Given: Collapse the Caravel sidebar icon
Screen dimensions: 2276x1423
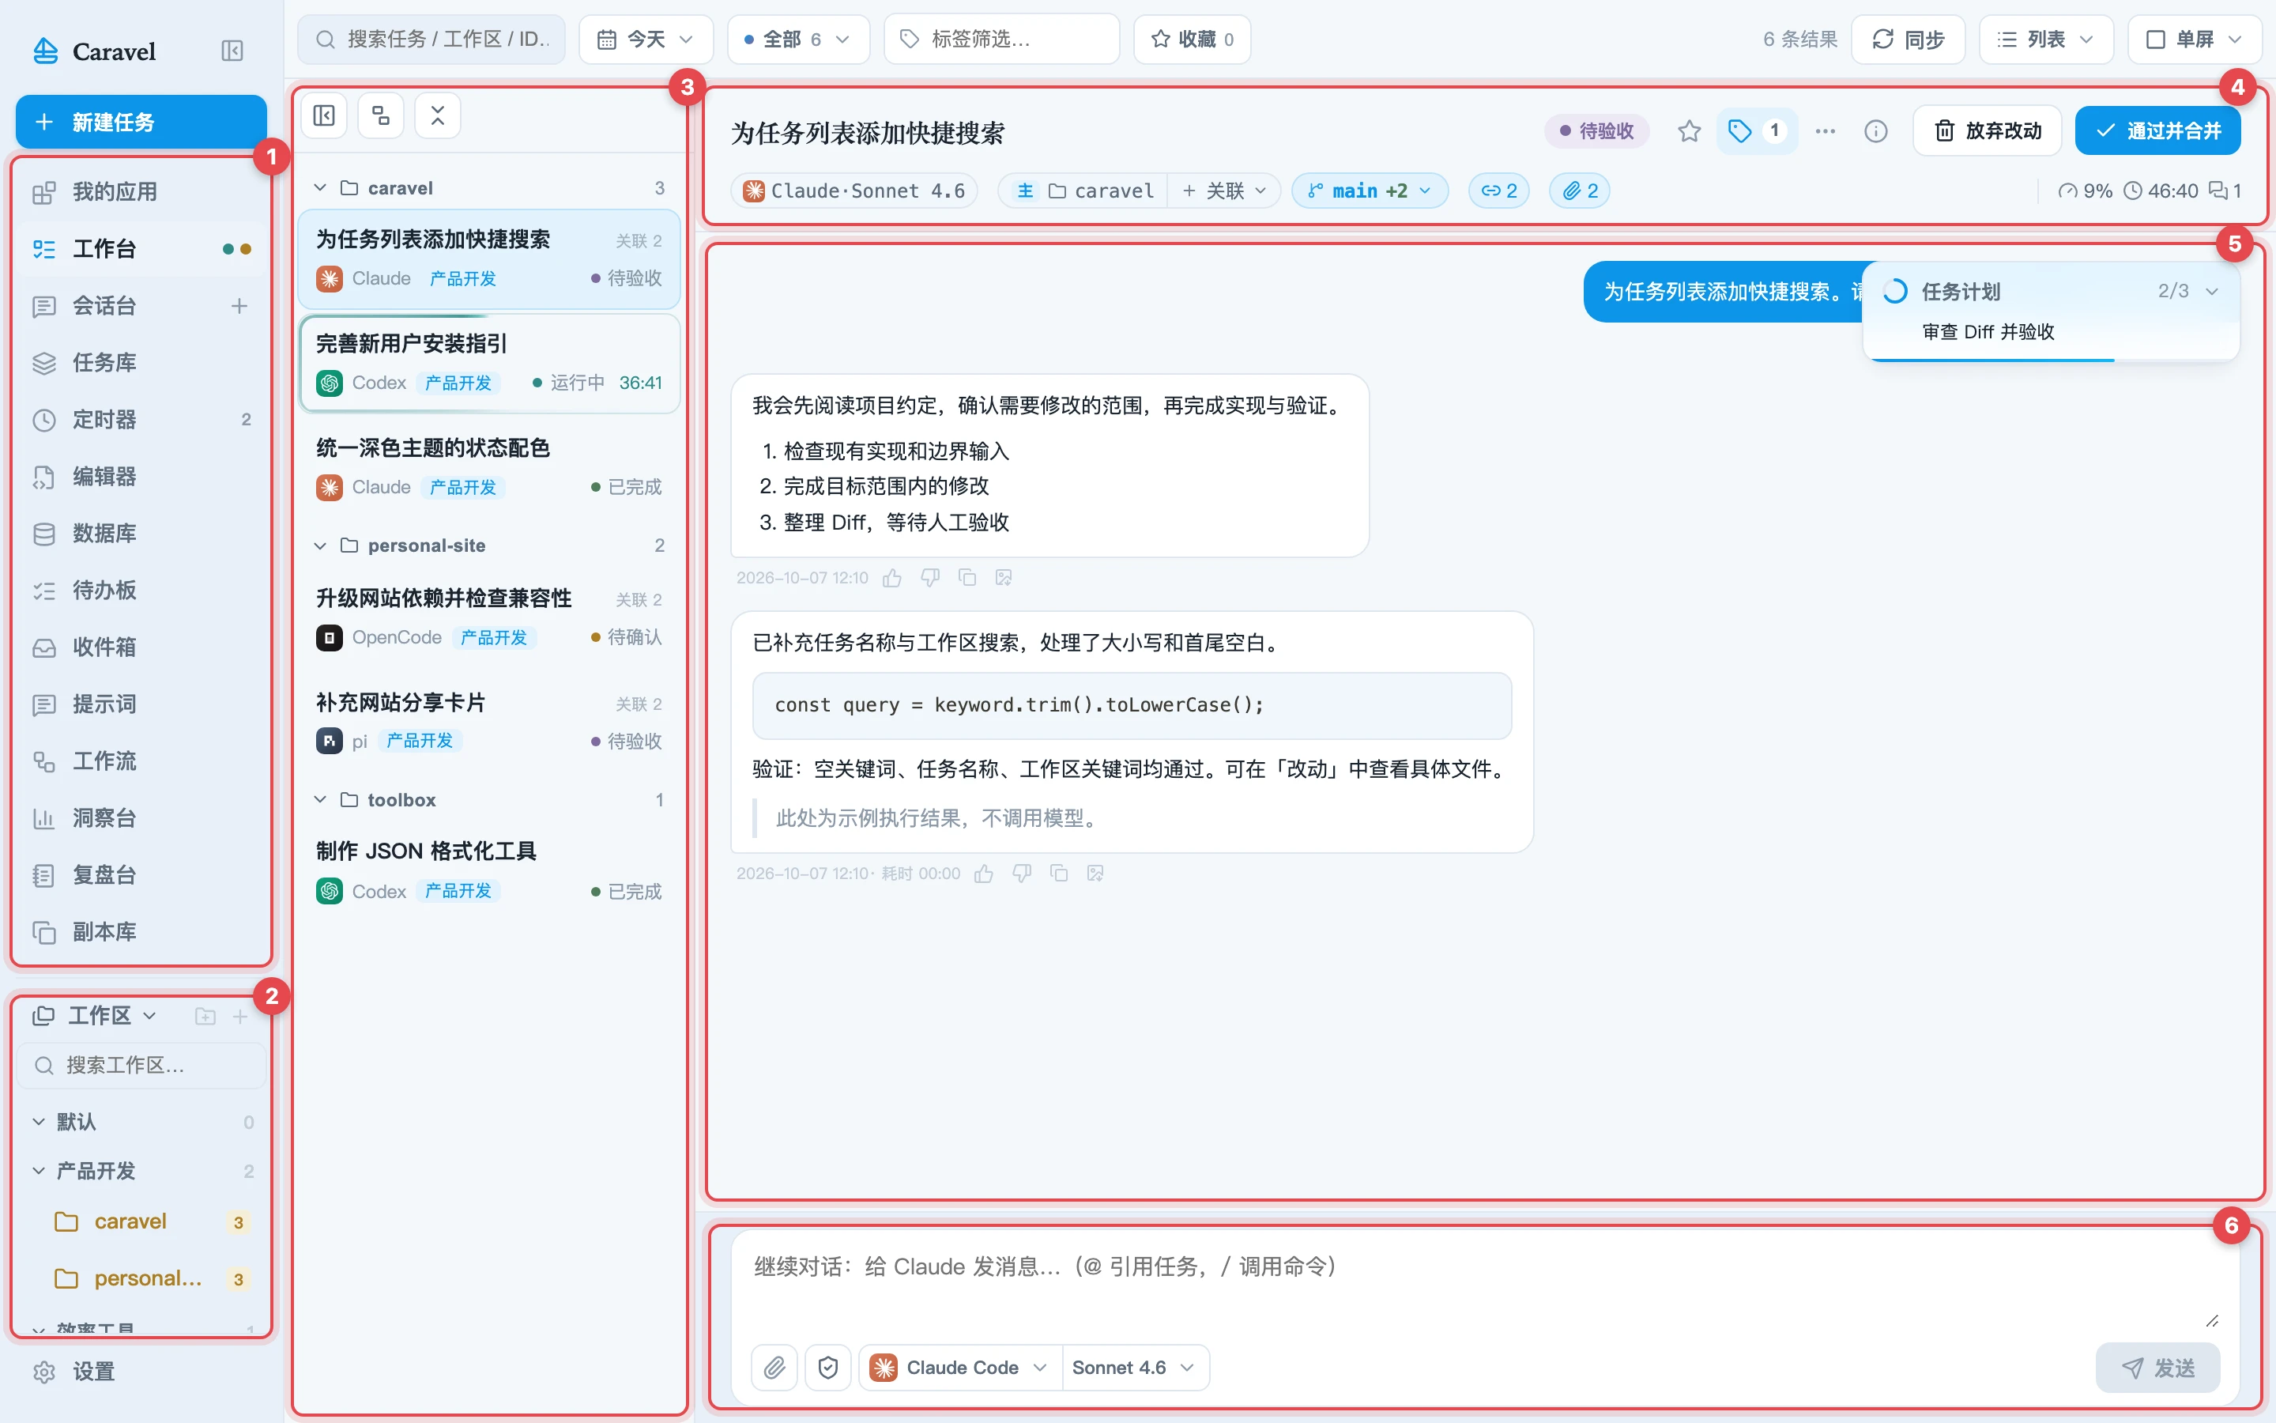Looking at the screenshot, I should (x=232, y=51).
